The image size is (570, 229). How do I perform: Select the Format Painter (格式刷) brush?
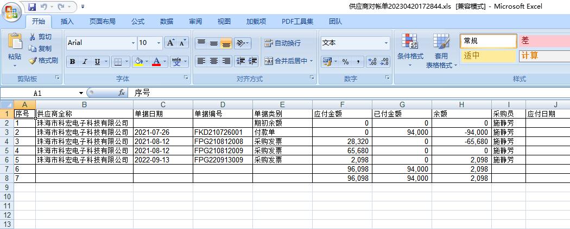point(33,61)
